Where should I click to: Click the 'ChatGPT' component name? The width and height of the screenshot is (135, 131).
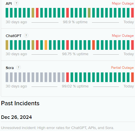click(x=13, y=36)
